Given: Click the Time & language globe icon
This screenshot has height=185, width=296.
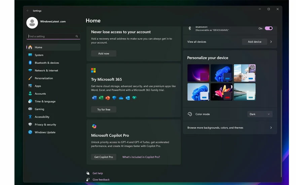Looking at the screenshot, I should click(30, 101).
